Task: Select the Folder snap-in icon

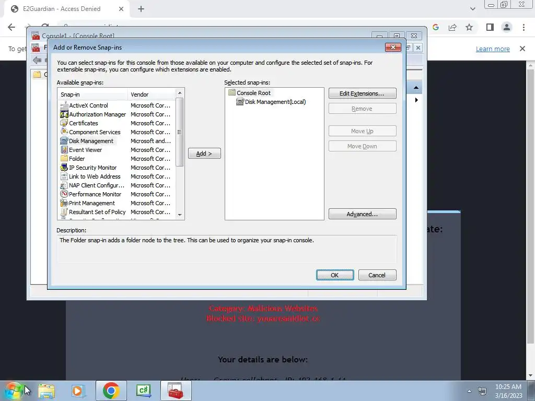Action: point(64,159)
